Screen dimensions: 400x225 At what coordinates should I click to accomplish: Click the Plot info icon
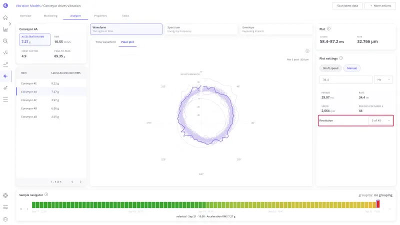click(329, 29)
